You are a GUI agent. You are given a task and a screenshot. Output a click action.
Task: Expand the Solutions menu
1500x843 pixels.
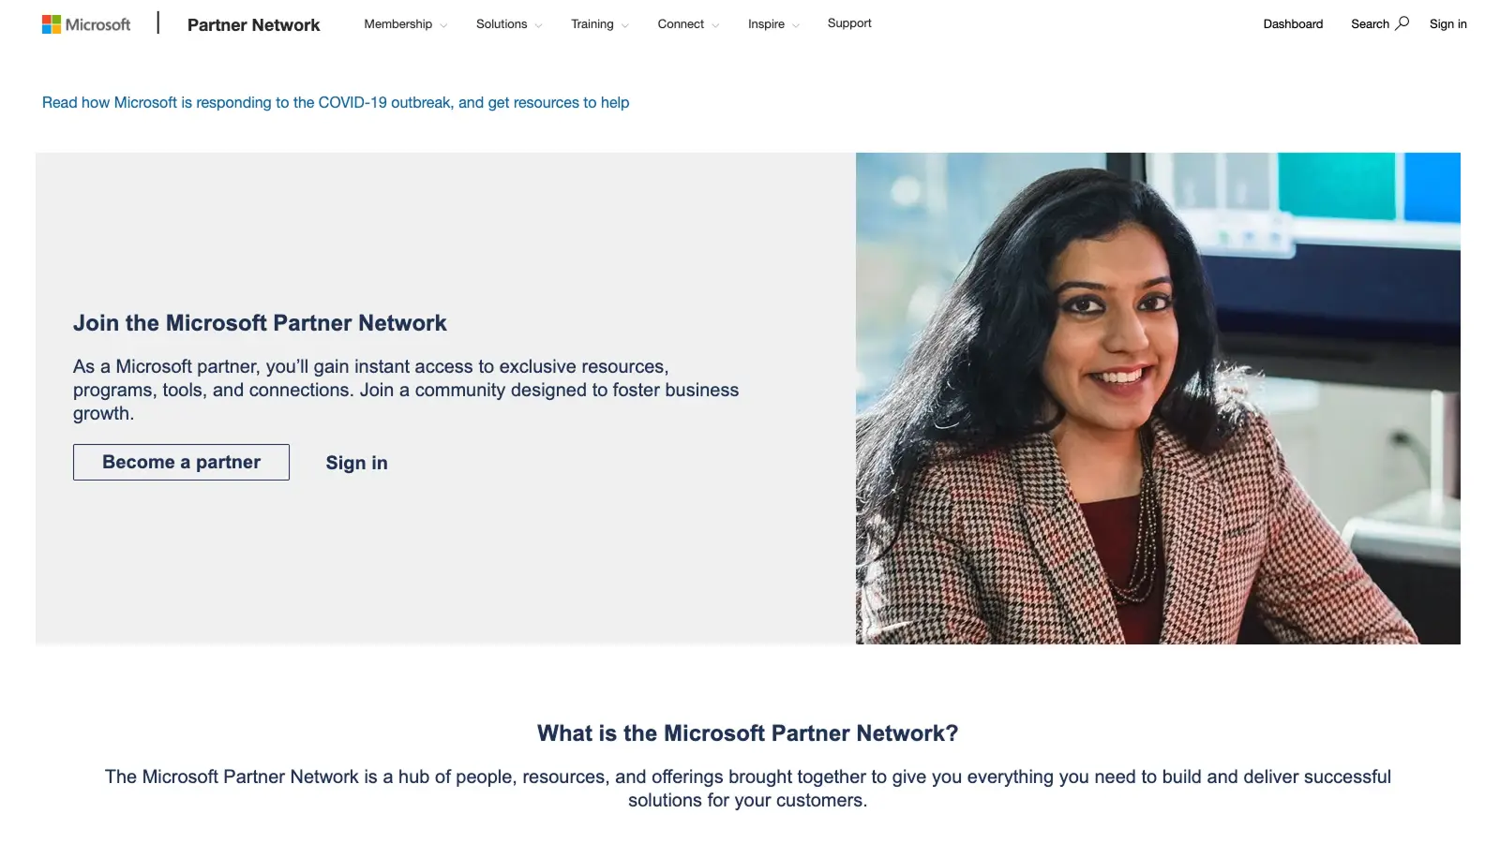pyautogui.click(x=502, y=23)
